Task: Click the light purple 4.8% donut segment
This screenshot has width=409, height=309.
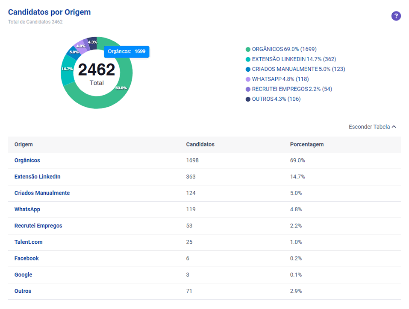Action: click(80, 47)
